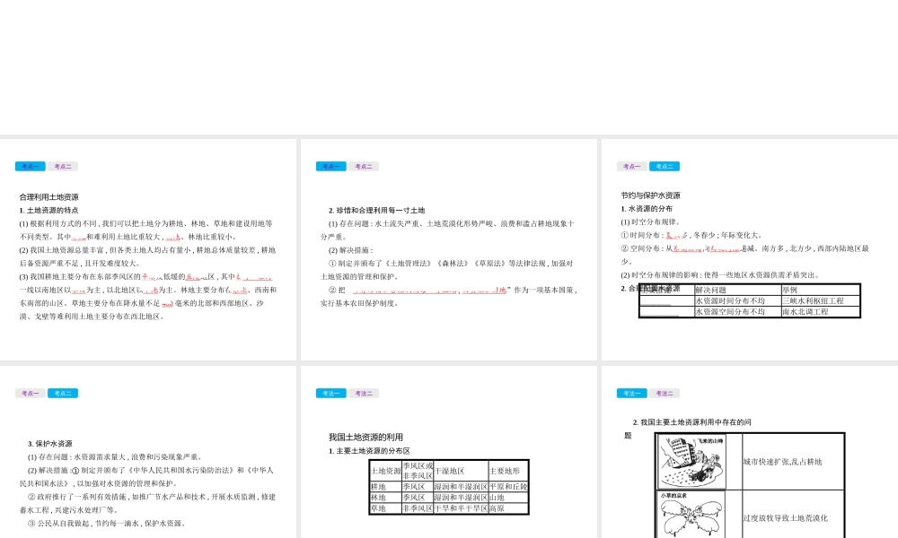Select 考法一 tab on 我国土地资源的利用 slide

(x=330, y=394)
